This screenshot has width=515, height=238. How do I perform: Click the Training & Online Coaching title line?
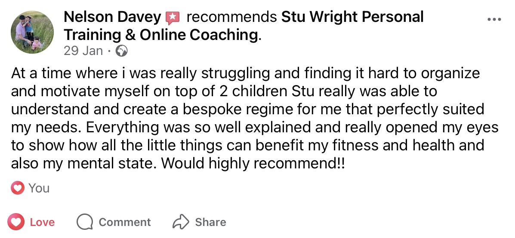click(162, 35)
